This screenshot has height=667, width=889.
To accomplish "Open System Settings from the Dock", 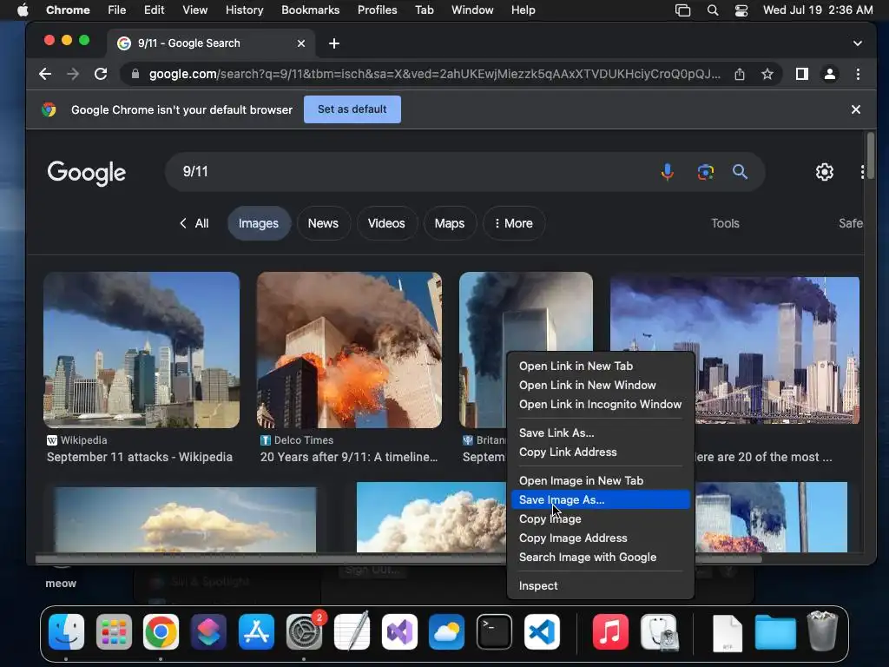I will (x=305, y=632).
